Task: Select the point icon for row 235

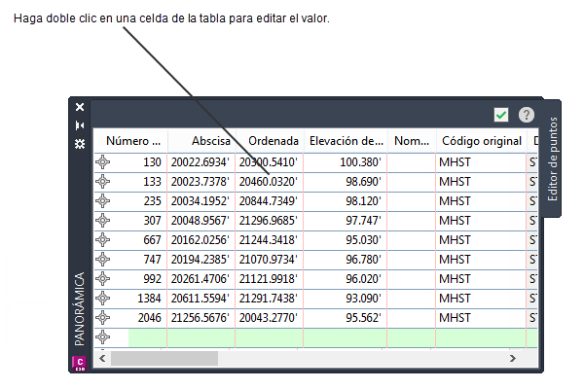Action: pyautogui.click(x=103, y=201)
